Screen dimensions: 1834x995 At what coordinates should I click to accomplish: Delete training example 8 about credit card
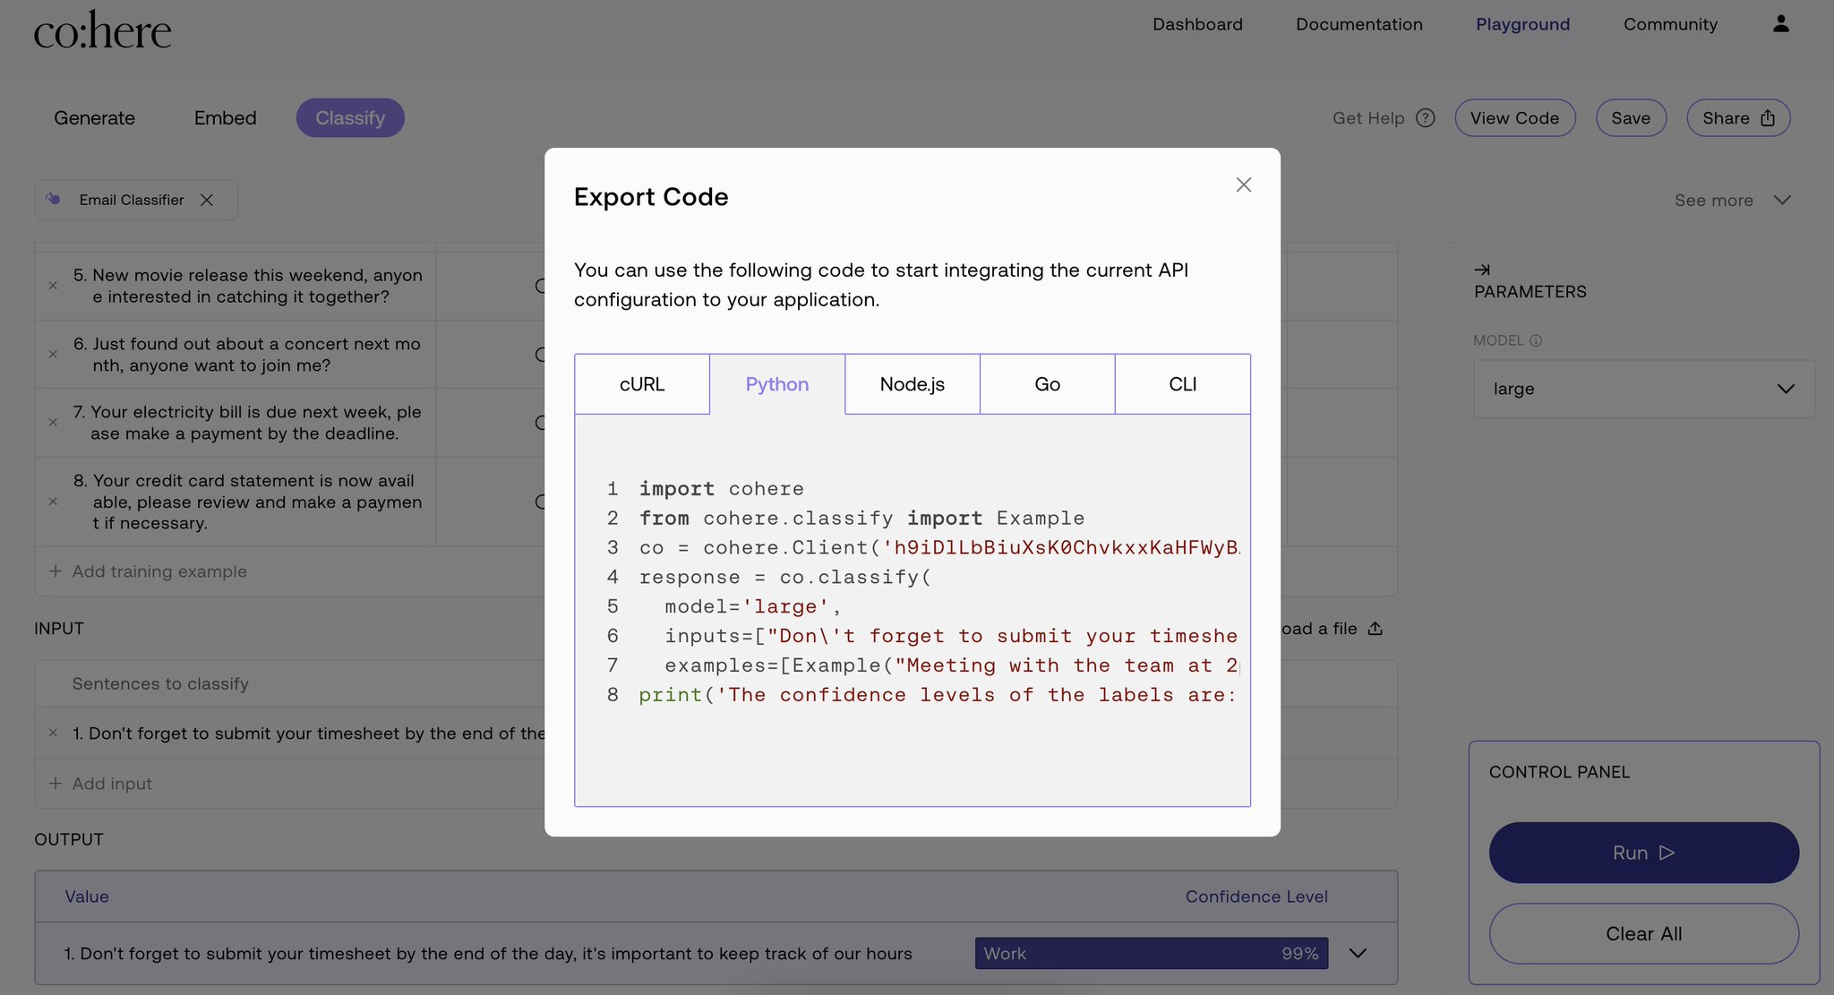(x=53, y=502)
